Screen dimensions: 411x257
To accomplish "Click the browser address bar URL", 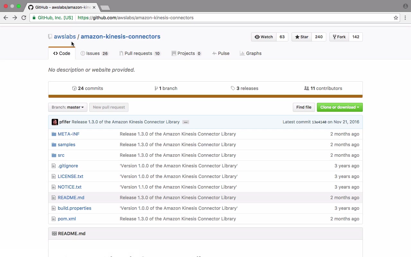I will (136, 18).
